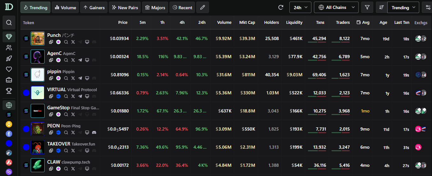Toggle sort direction next to Trending dropdown
Viewport: 432px width, 176px height.
click(x=382, y=7)
